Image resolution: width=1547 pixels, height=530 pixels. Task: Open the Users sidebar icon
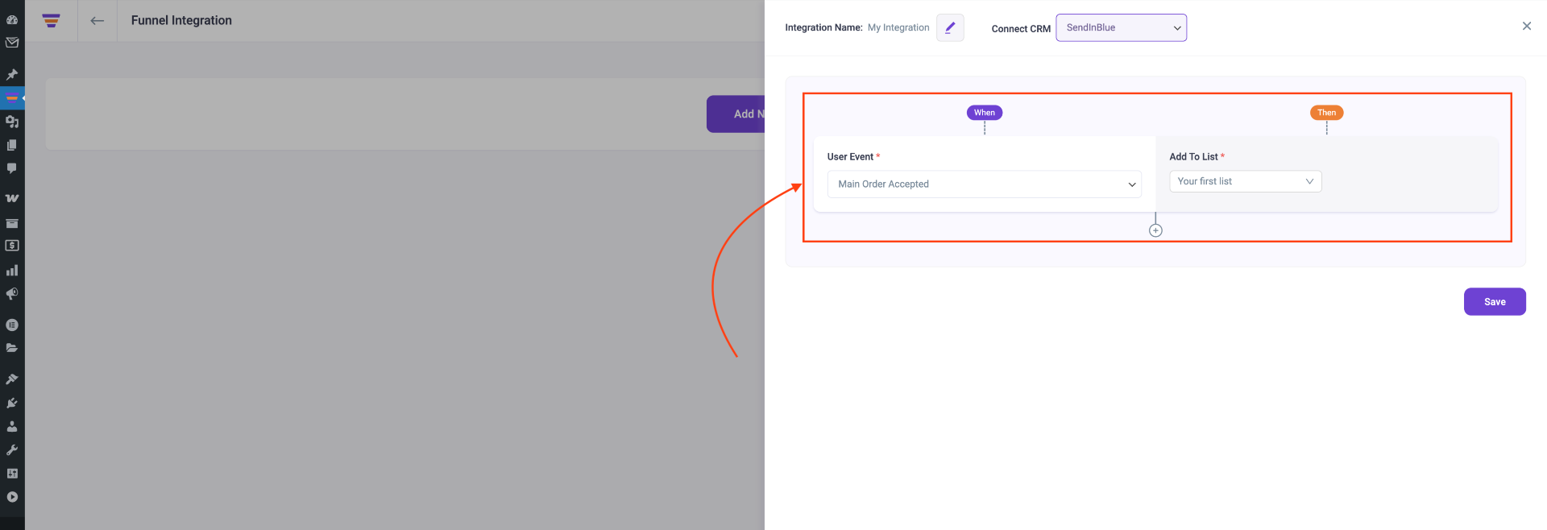(x=12, y=426)
